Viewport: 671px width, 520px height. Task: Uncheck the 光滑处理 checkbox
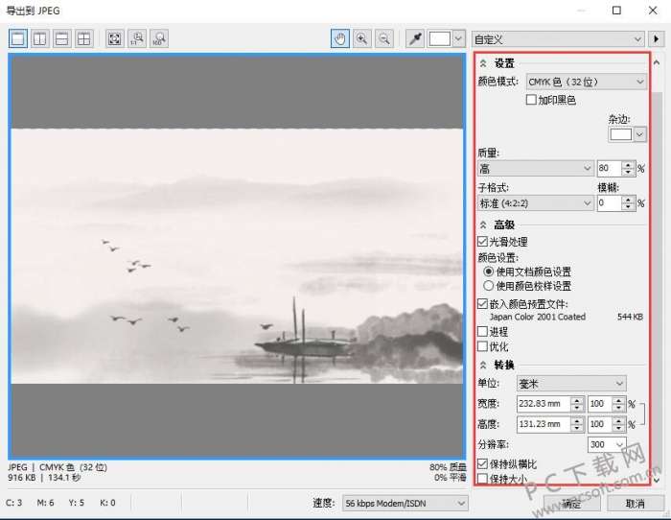[483, 242]
